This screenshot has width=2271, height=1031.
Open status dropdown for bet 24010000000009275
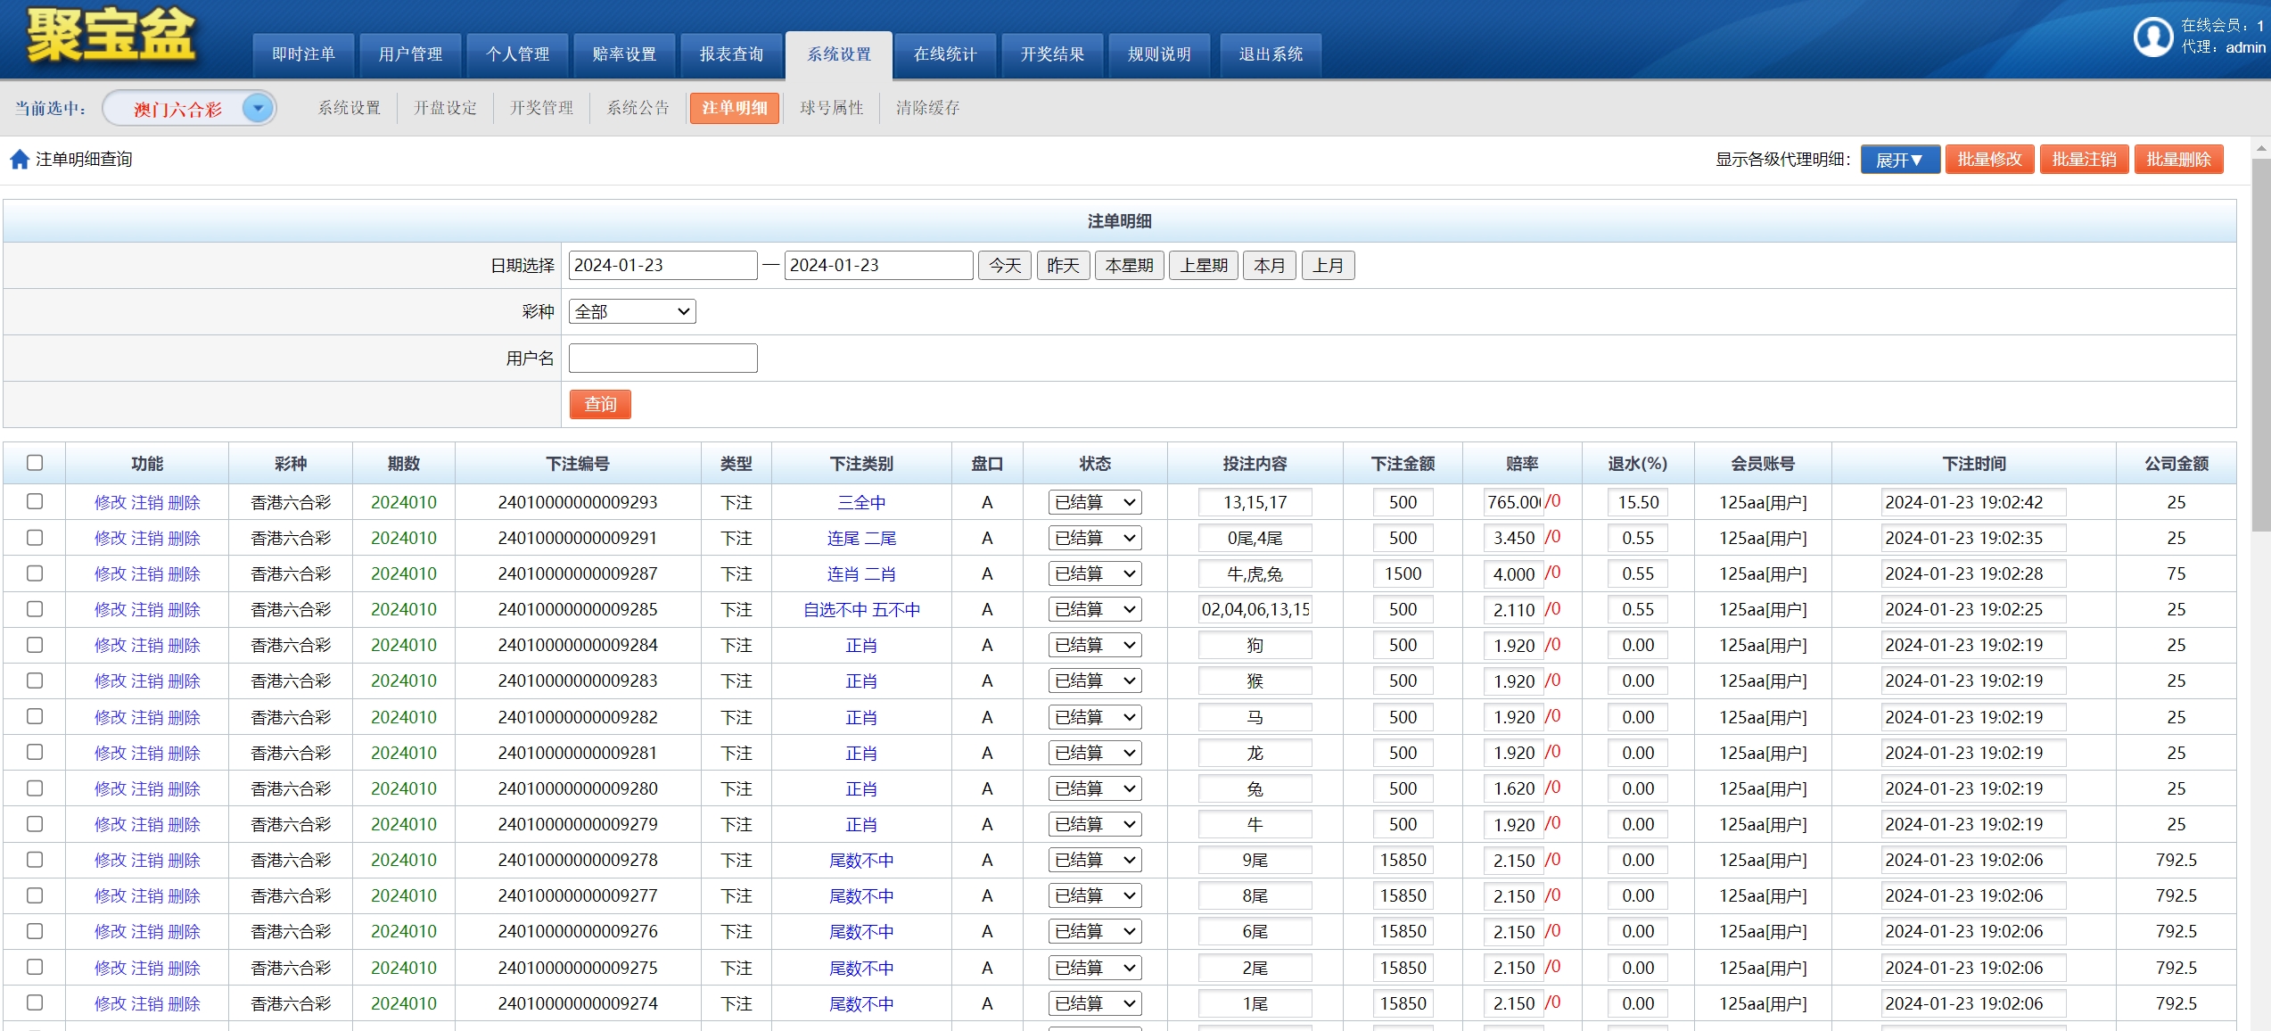[x=1095, y=968]
